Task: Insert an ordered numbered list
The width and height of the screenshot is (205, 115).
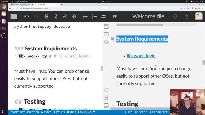Action: [x=94, y=16]
